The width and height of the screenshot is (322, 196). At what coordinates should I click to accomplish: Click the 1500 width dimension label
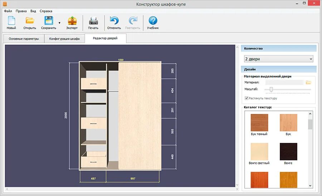pos(121,60)
